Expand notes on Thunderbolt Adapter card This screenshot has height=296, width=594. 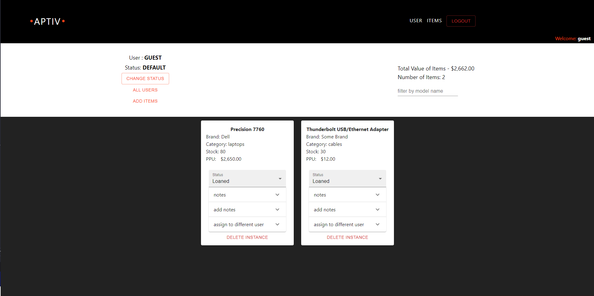coord(348,195)
